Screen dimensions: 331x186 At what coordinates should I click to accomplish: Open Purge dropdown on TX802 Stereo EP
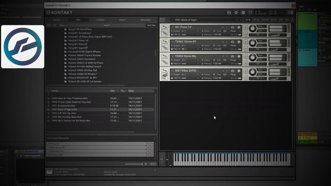[235, 45]
